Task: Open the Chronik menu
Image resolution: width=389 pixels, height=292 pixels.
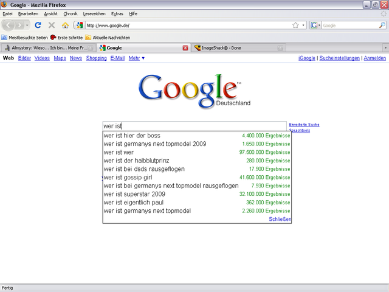Action: coord(71,14)
